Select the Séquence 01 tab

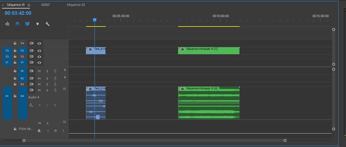coord(16,5)
